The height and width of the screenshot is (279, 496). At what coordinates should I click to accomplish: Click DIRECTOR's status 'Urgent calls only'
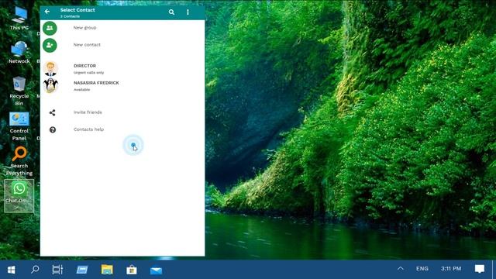tap(88, 73)
